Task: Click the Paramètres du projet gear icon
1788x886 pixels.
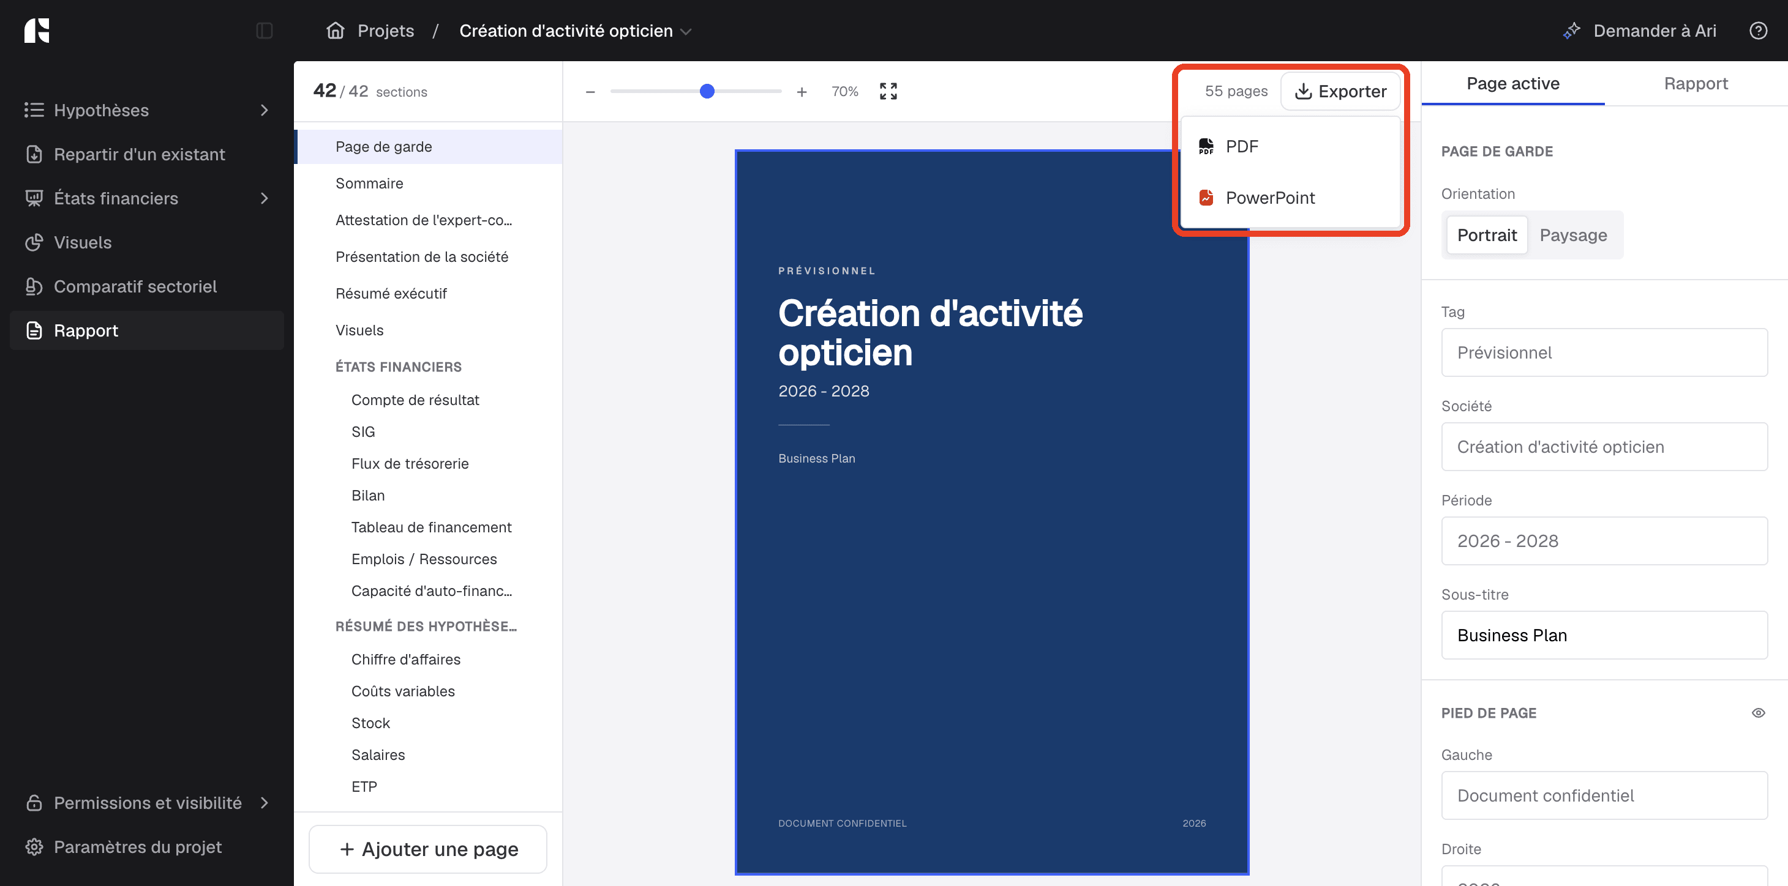Action: (x=34, y=847)
